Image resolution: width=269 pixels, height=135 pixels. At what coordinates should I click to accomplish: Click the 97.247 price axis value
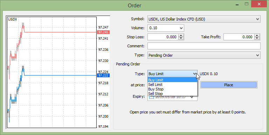coord(103,27)
